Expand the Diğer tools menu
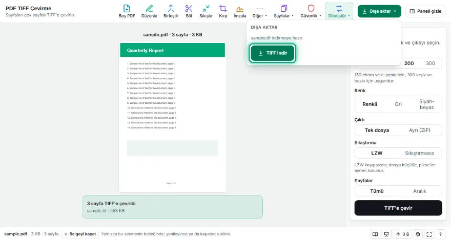The height and width of the screenshot is (241, 451). tap(260, 11)
